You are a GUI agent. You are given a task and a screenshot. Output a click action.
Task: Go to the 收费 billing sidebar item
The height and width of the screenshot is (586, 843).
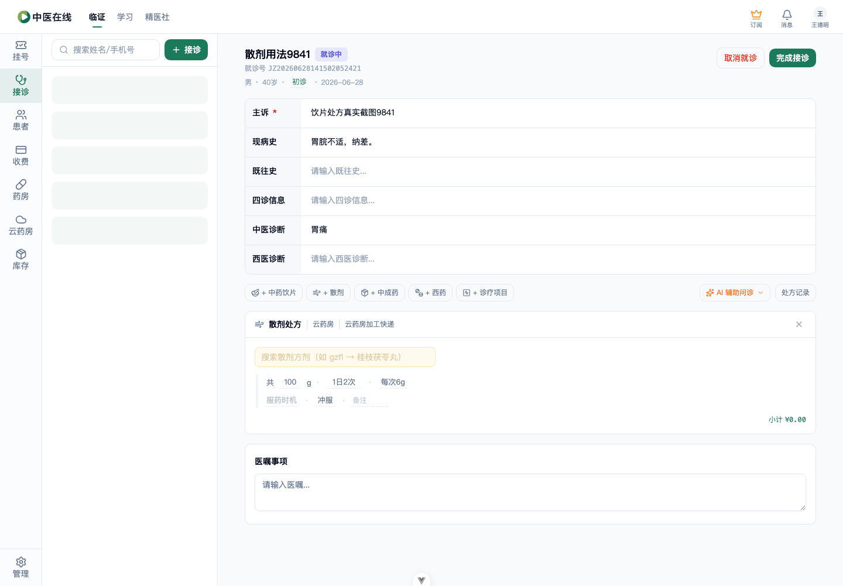20,156
